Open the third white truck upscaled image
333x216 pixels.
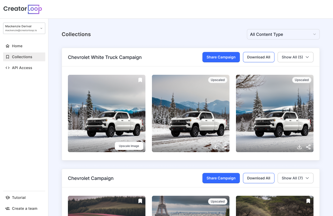click(x=275, y=113)
